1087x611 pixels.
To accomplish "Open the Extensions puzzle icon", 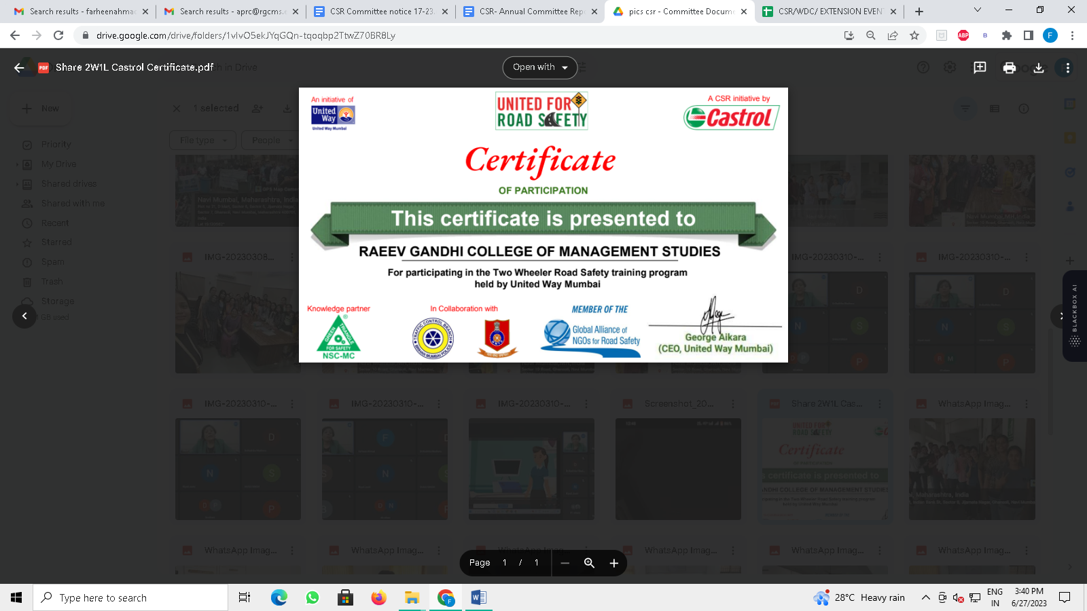I will tap(1007, 35).
